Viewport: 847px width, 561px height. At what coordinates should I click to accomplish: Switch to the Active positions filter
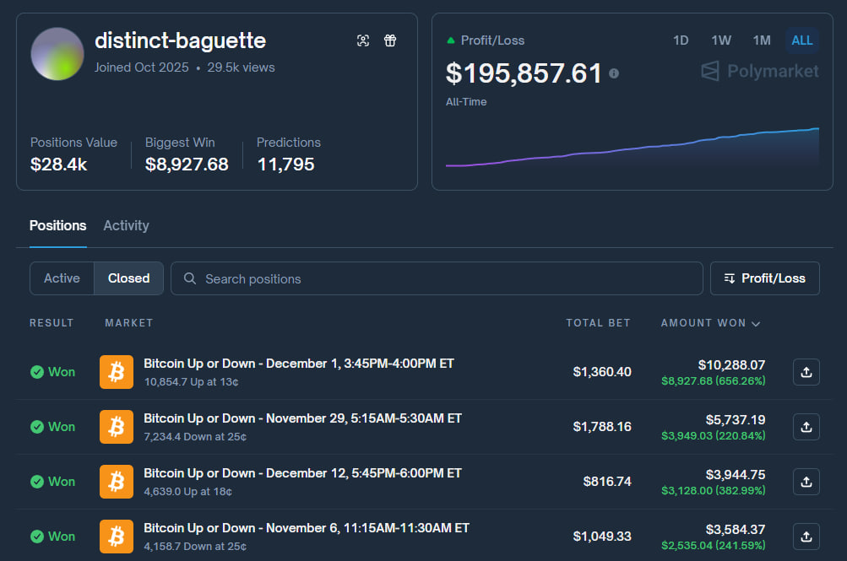[61, 278]
